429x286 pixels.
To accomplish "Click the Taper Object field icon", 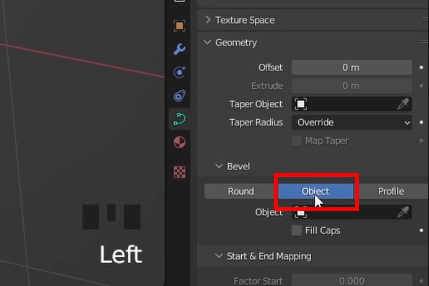I will 301,104.
